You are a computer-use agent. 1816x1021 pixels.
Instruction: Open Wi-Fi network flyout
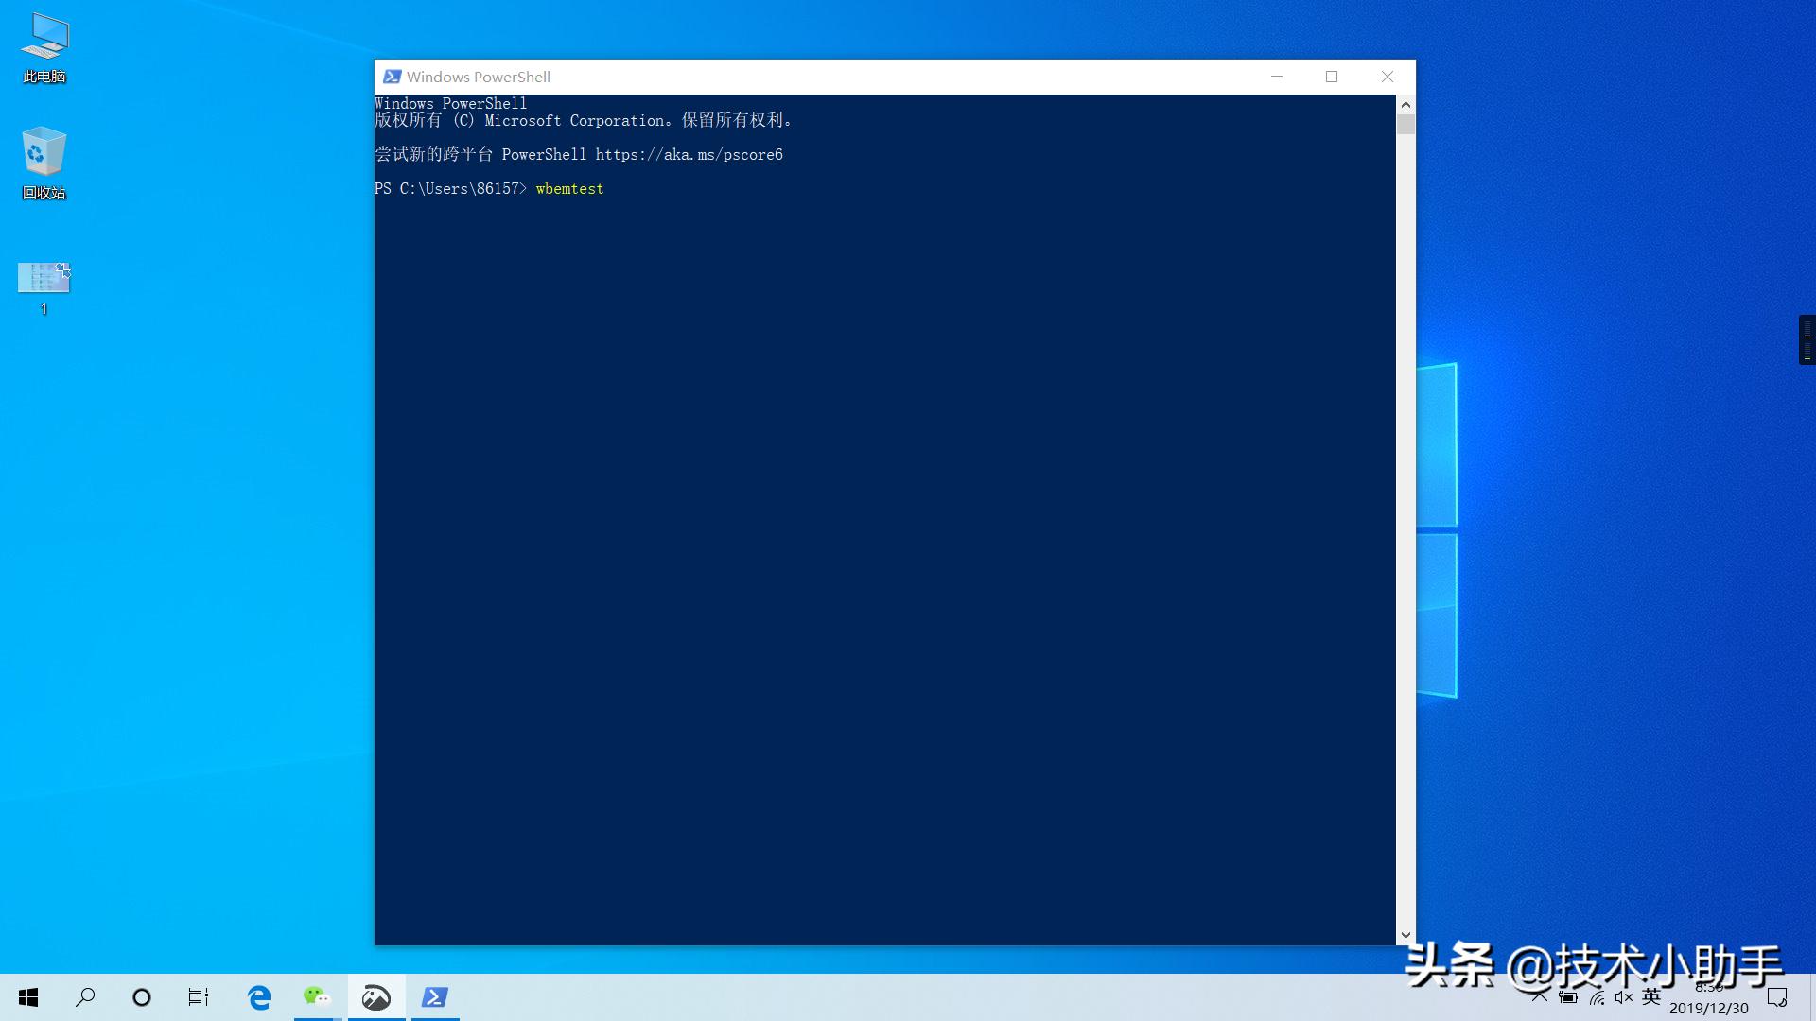coord(1597,997)
